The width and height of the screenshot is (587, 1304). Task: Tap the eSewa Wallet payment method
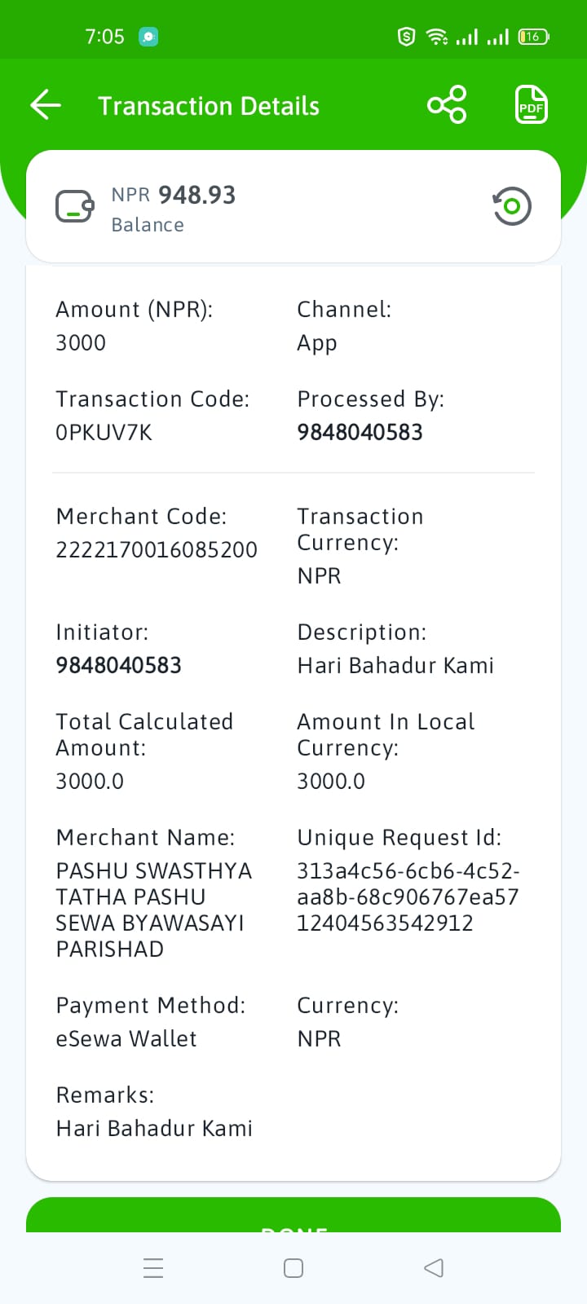pos(126,1039)
